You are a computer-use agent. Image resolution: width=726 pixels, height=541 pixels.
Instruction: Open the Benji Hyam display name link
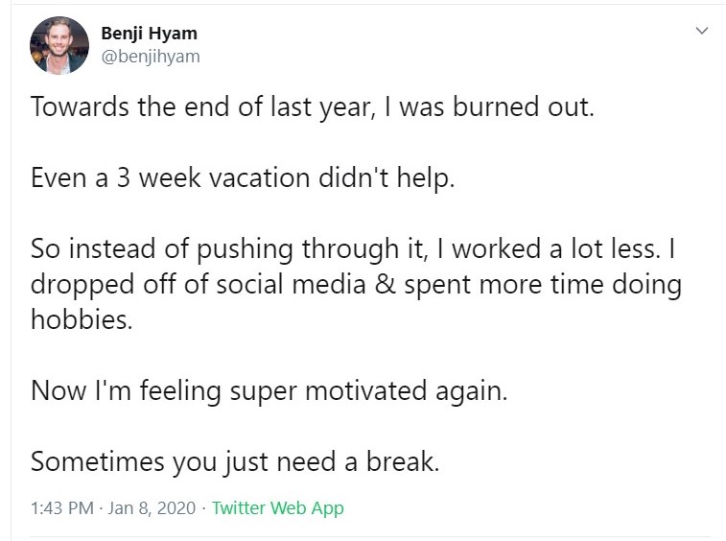pyautogui.click(x=149, y=34)
